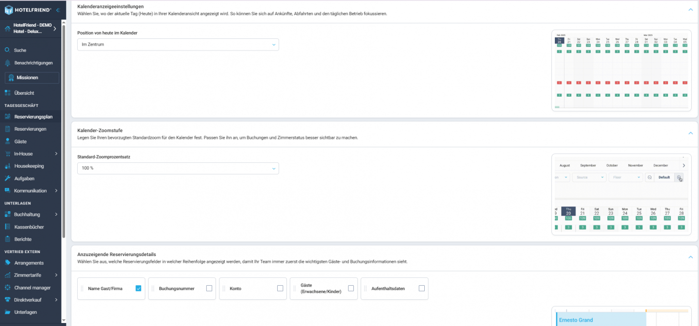
Task: Uncheck the Name Gast/Firma checkbox
Action: click(x=138, y=288)
